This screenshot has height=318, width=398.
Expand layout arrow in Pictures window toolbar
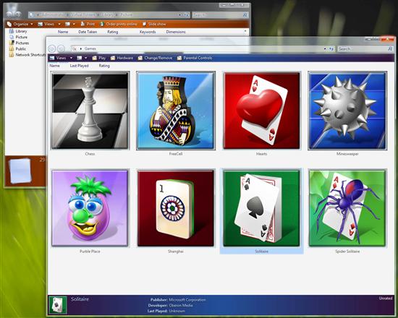(x=74, y=24)
